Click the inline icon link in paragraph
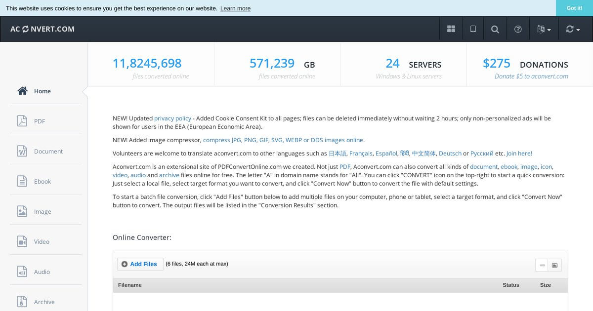This screenshot has height=311, width=593. (547, 167)
